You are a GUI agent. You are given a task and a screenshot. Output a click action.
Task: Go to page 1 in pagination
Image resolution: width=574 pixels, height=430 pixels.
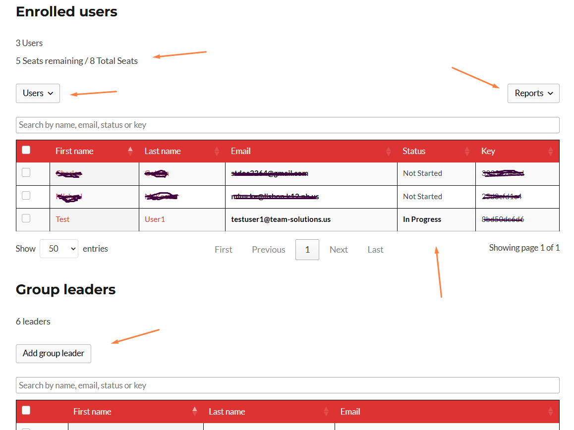pos(307,250)
